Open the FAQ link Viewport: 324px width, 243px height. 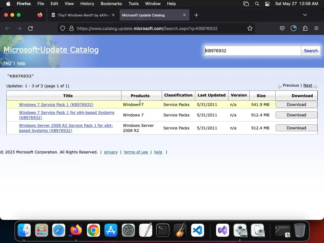7,63
